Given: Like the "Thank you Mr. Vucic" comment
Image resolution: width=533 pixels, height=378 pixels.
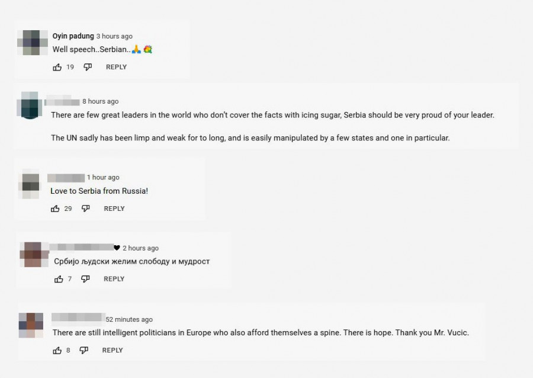Looking at the screenshot, I should point(57,350).
